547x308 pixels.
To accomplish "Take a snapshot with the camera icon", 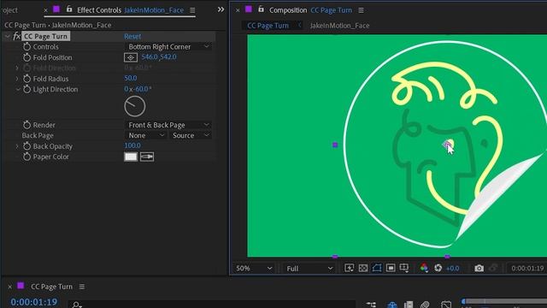I will 479,268.
